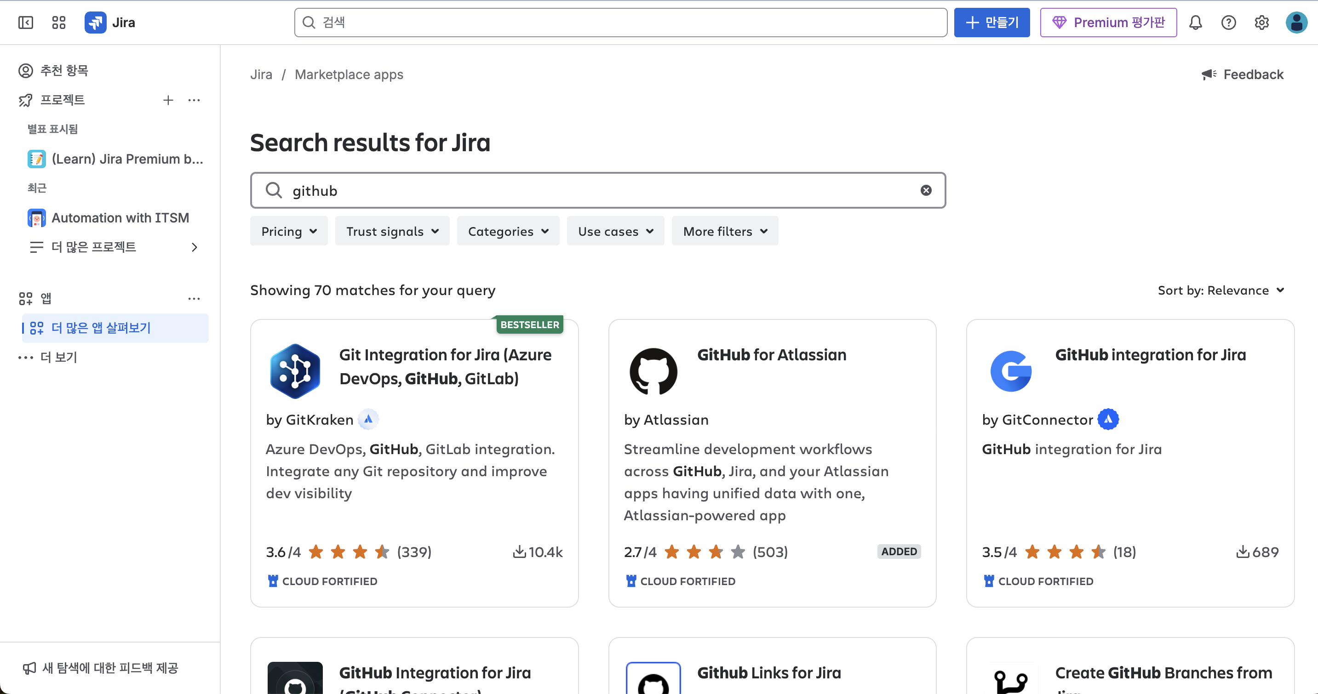Start the Premium 평가판 trial
1318x694 pixels.
click(1108, 22)
